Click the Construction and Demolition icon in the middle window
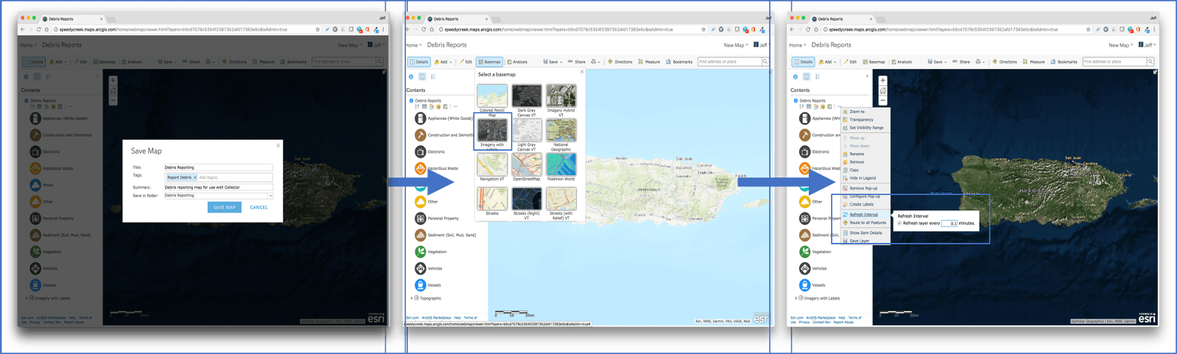Viewport: 1177px width, 354px height. (420, 135)
